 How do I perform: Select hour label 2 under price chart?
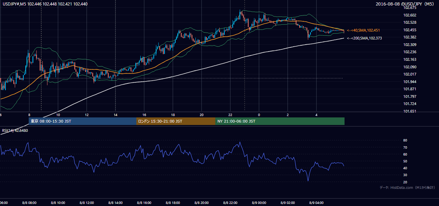tap(288, 115)
